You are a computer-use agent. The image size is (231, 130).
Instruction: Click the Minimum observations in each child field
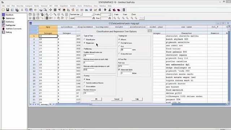(89, 62)
